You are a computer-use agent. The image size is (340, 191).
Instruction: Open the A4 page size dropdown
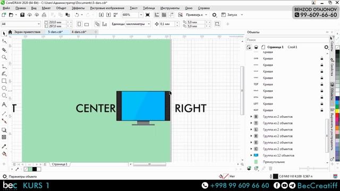tap(39, 24)
